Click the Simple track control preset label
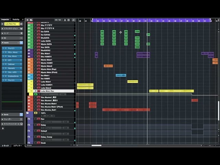The image size is (220, 165). [x=29, y=145]
